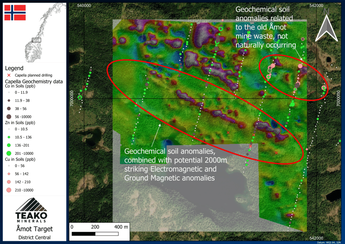
Task: Click the "201 -10000" range label
Action: 24,154
